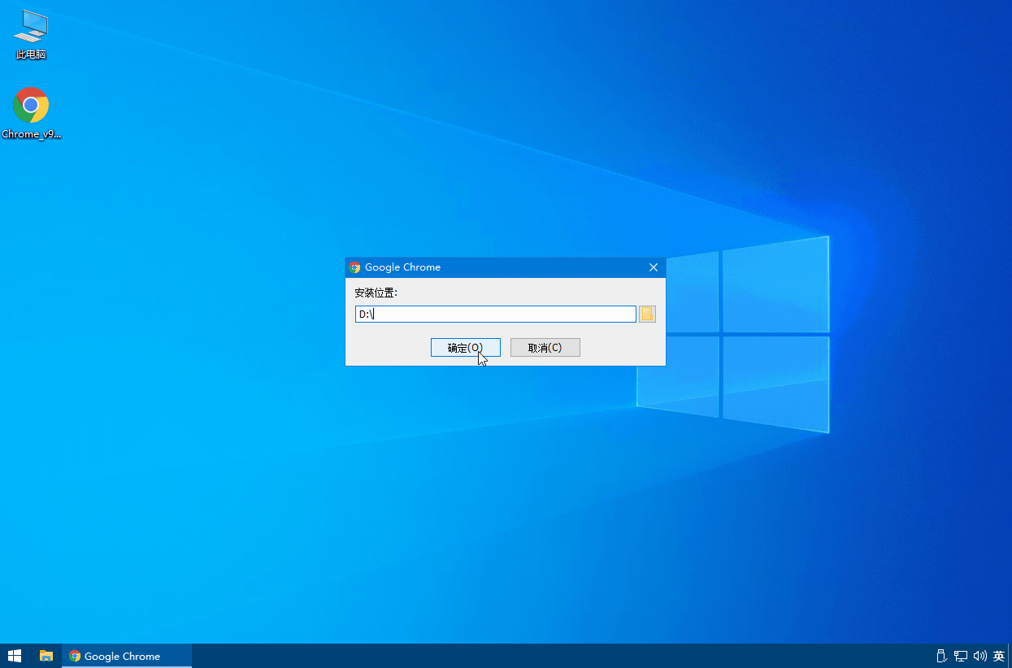Screen dimensions: 1012x668
Task: Open the Start menu
Action: coord(14,656)
